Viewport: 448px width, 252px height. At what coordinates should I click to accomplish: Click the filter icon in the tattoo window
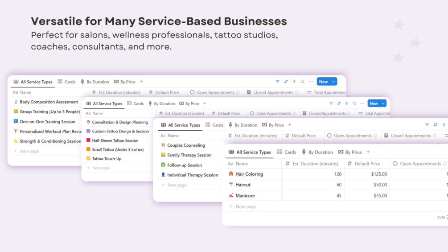[331, 103]
